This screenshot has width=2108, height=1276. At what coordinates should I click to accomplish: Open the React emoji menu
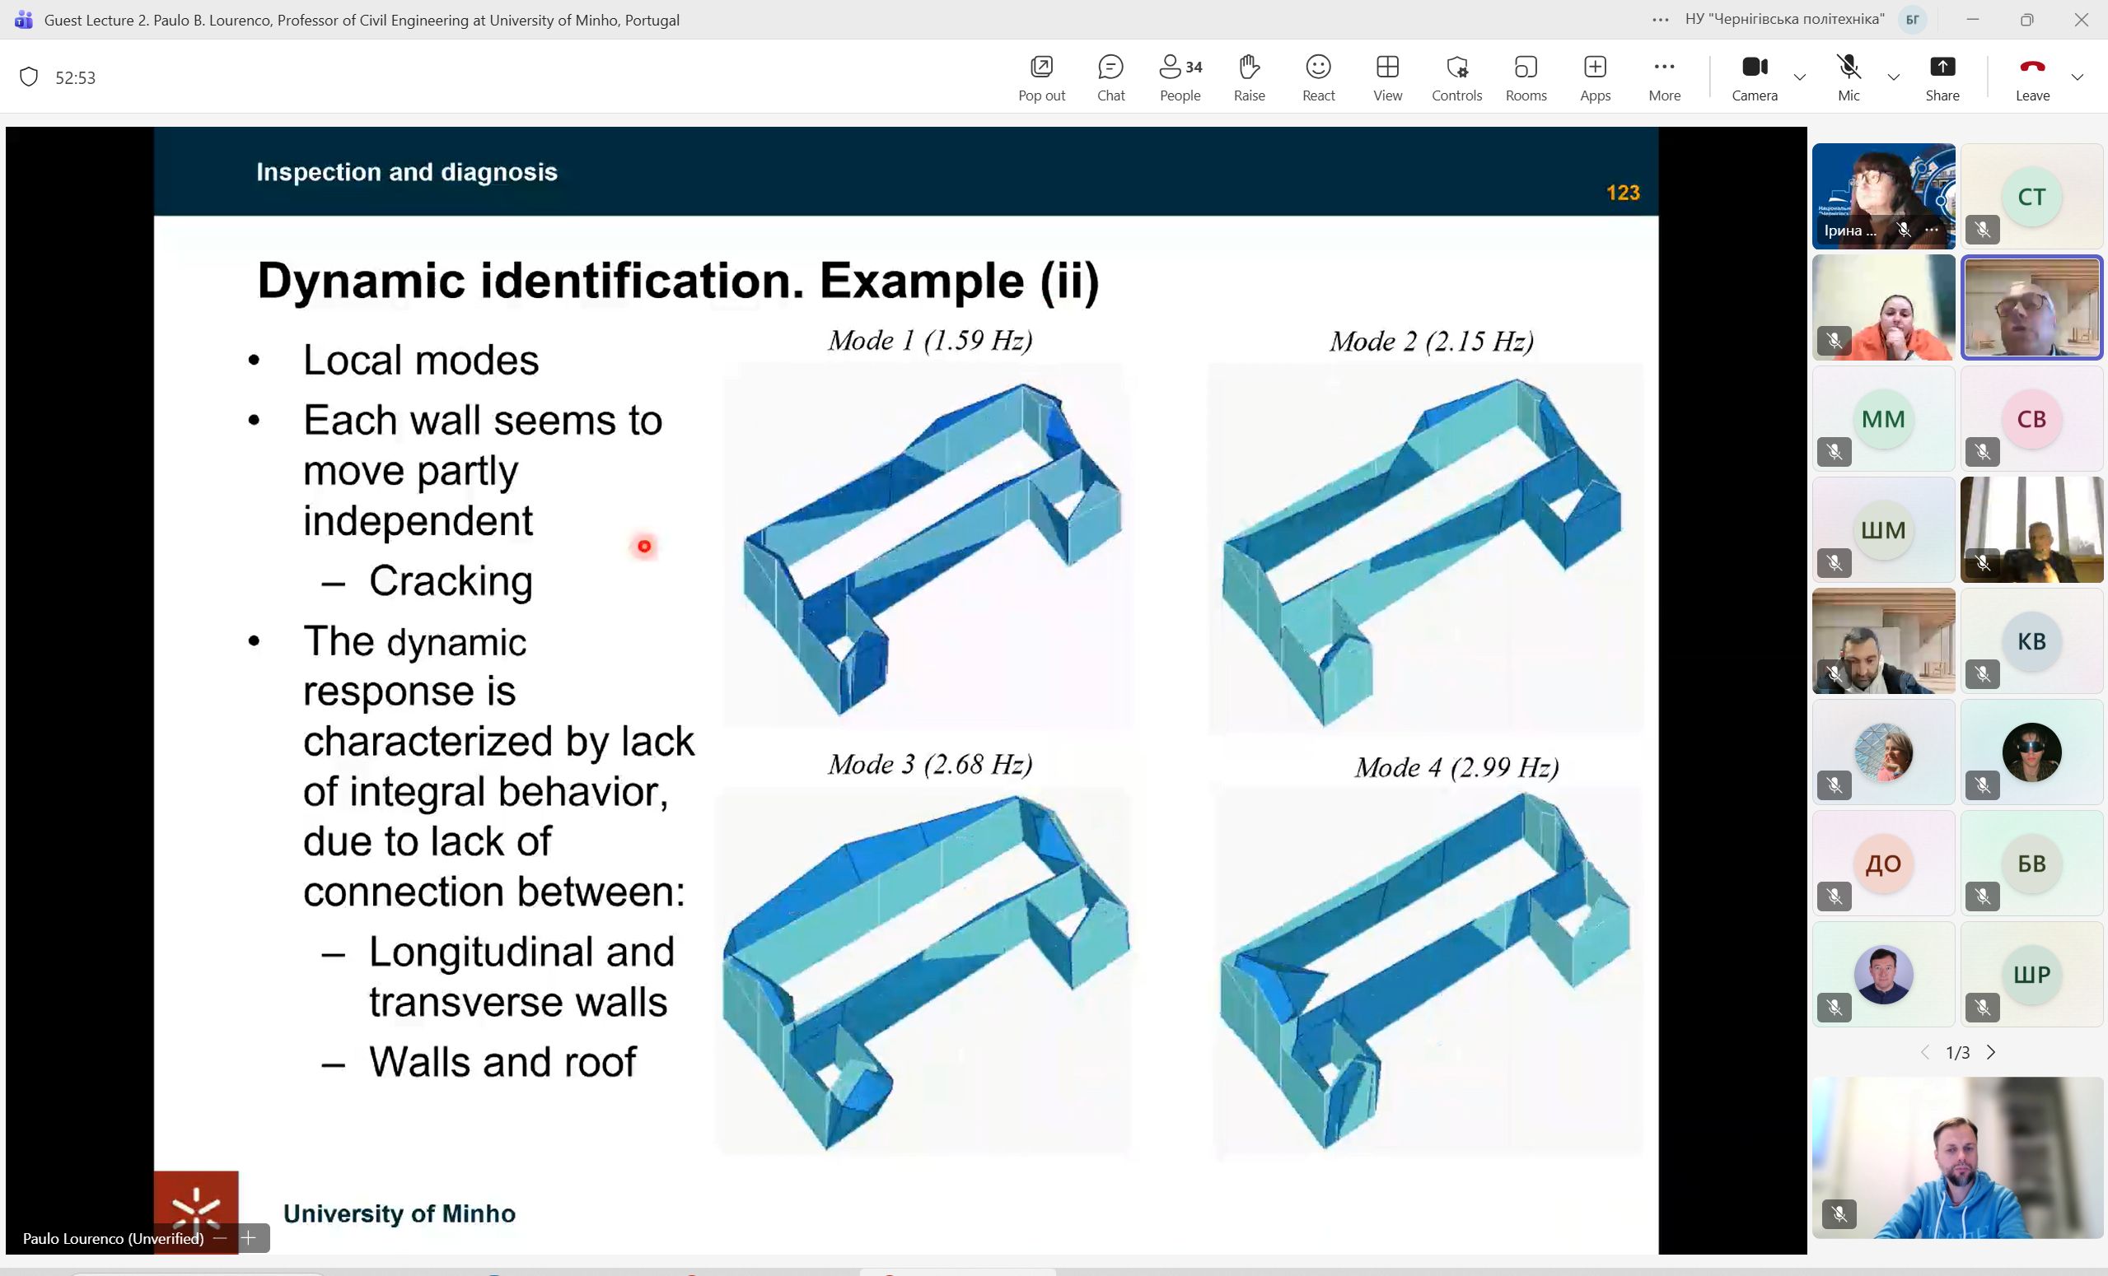(x=1318, y=76)
